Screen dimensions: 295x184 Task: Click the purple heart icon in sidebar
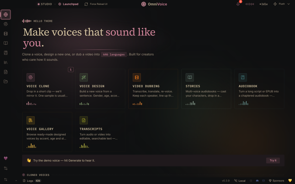click(6, 158)
